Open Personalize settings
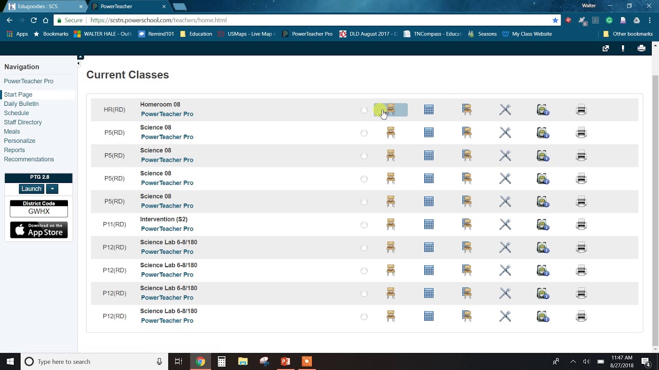659x370 pixels. (20, 141)
